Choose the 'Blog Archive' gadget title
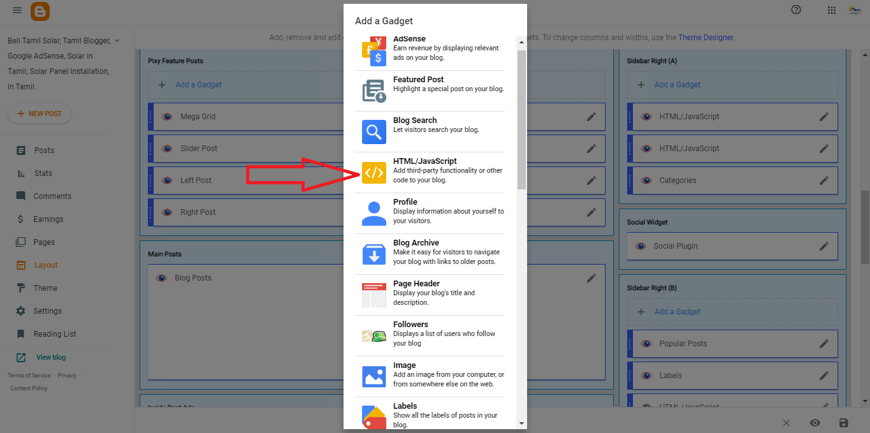 (416, 243)
